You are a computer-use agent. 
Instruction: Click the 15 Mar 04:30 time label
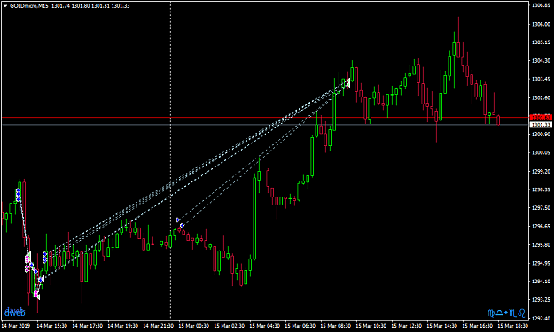[264, 326]
